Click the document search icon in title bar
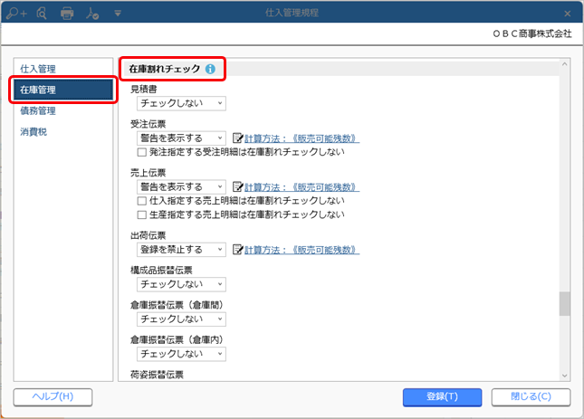 coord(42,14)
